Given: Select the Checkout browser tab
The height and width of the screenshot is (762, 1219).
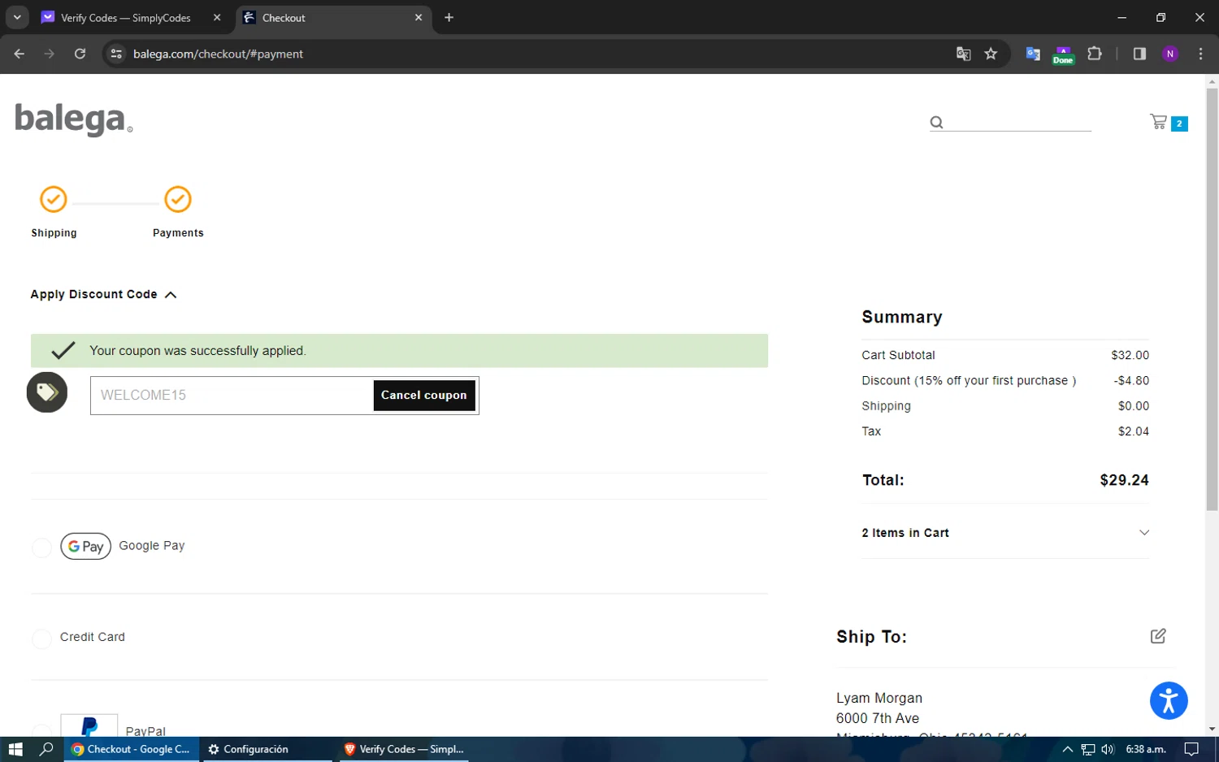Looking at the screenshot, I should tap(333, 18).
